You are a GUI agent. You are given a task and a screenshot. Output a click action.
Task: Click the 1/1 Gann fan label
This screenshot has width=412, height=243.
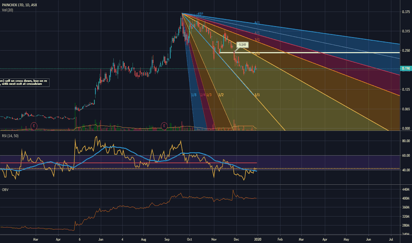(257, 95)
